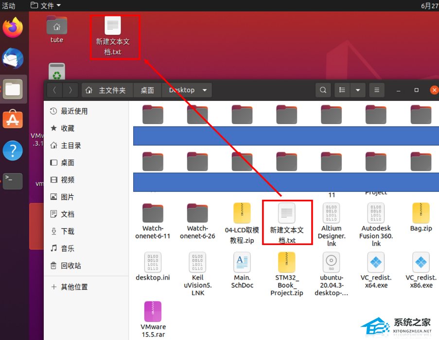
Task: Open 文档 in the sidebar
Action: pyautogui.click(x=86, y=214)
